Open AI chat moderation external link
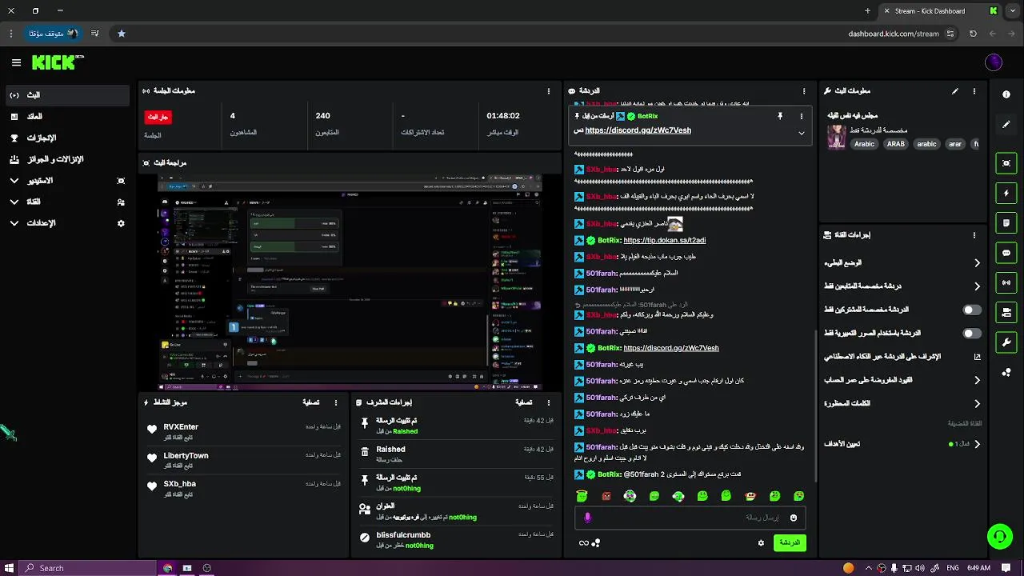The image size is (1024, 576). tap(977, 357)
